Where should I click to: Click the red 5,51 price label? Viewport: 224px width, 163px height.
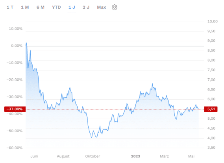coord(211,109)
